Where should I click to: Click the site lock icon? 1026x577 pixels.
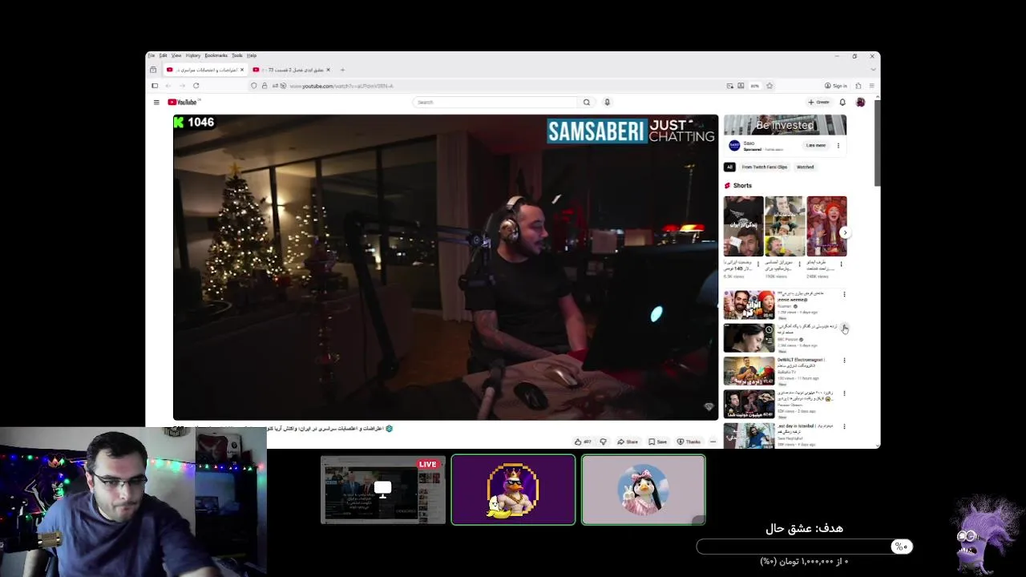pos(265,86)
